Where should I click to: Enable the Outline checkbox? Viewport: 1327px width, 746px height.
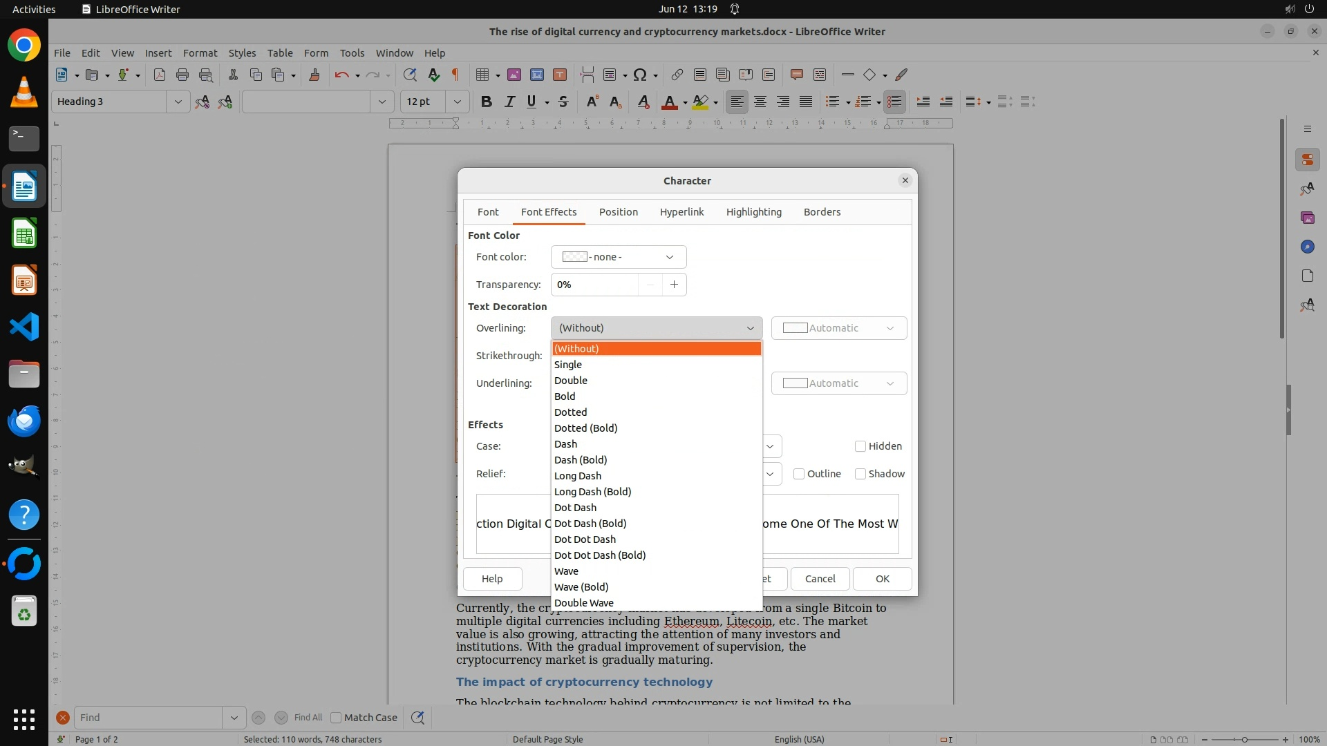coord(799,474)
